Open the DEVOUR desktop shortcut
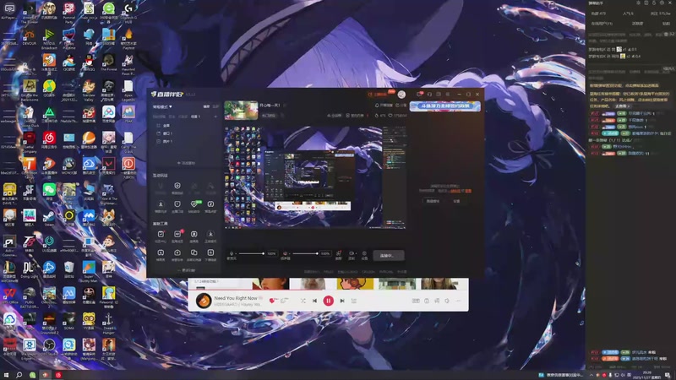Viewport: 676px width, 380px height. pos(30,37)
